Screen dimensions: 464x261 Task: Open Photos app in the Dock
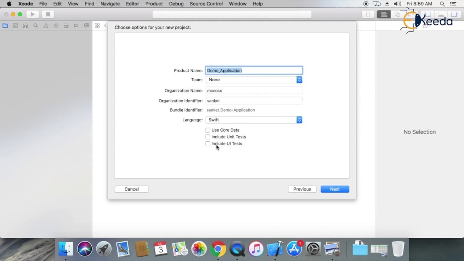199,249
